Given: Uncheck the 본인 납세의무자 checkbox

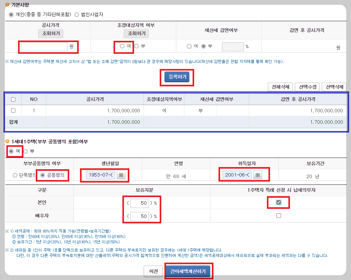Looking at the screenshot, I should pyautogui.click(x=278, y=202).
